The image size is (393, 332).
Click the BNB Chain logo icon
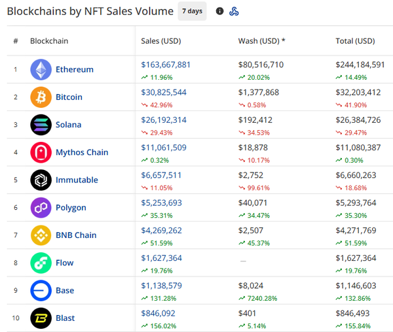41,235
